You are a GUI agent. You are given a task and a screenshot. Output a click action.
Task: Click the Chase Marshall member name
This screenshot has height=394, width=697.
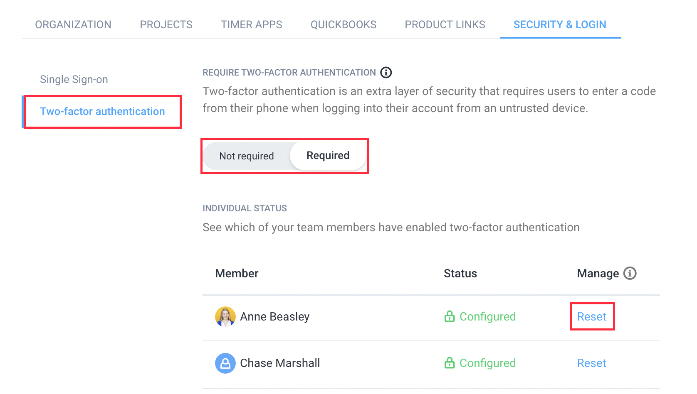coord(280,363)
